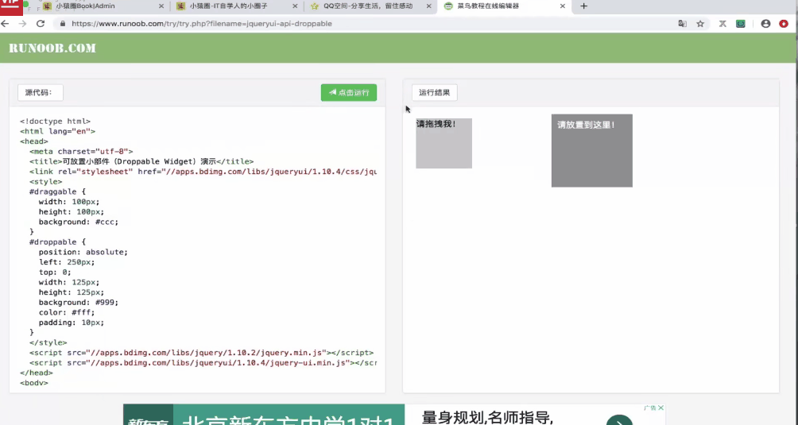Screen dimensions: 798x425
Task: Reload the page with refresh icon
Action: click(41, 23)
